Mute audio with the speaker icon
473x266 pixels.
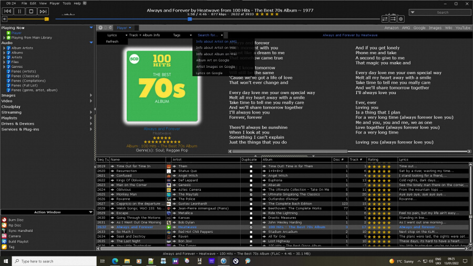[5, 19]
